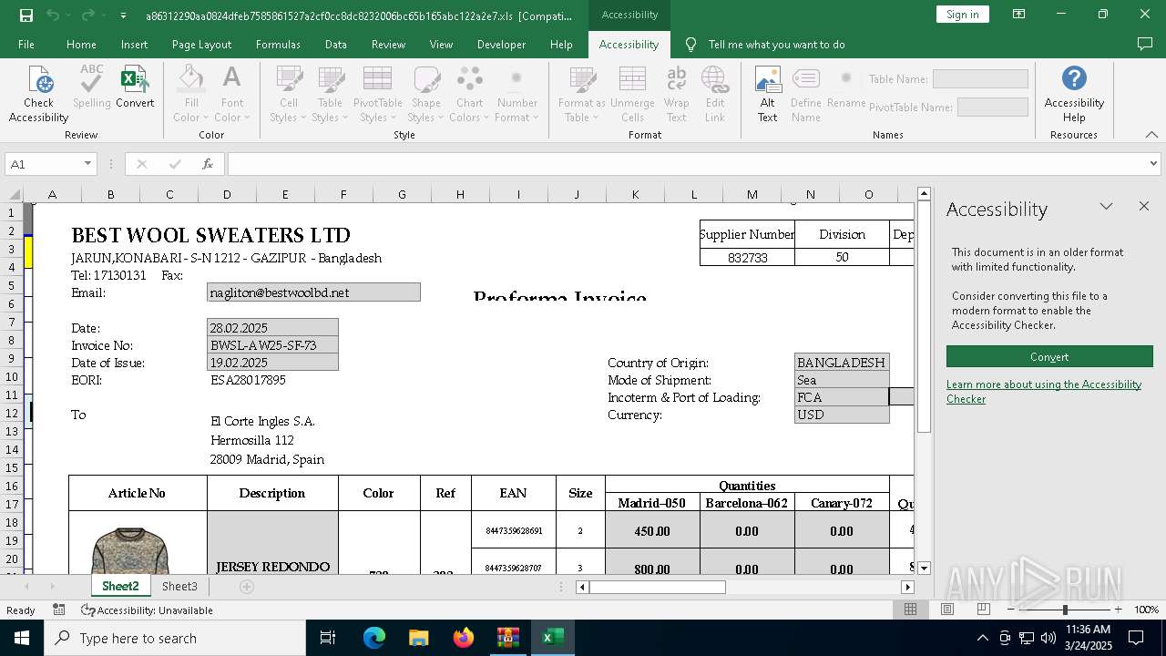Open the Cell Styles gallery
This screenshot has width=1166, height=656.
point(289,94)
